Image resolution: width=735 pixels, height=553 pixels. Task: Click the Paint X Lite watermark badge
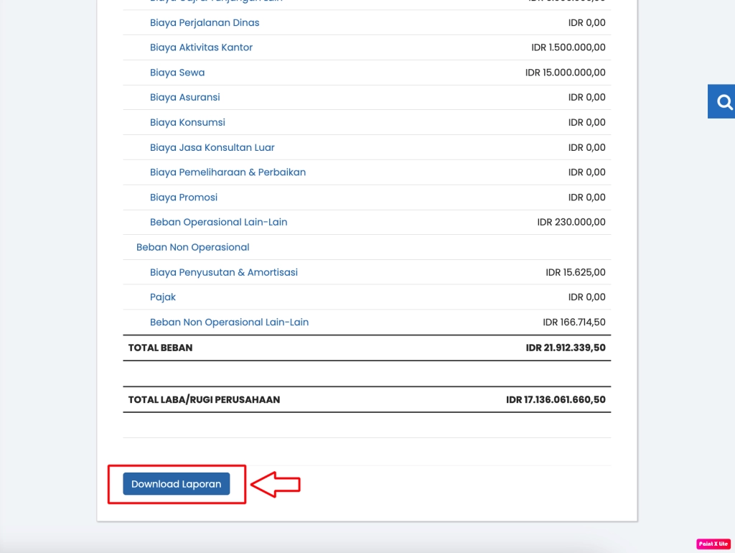[713, 544]
